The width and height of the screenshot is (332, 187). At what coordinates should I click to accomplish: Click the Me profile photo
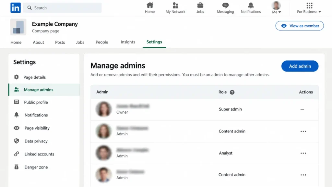click(x=276, y=5)
